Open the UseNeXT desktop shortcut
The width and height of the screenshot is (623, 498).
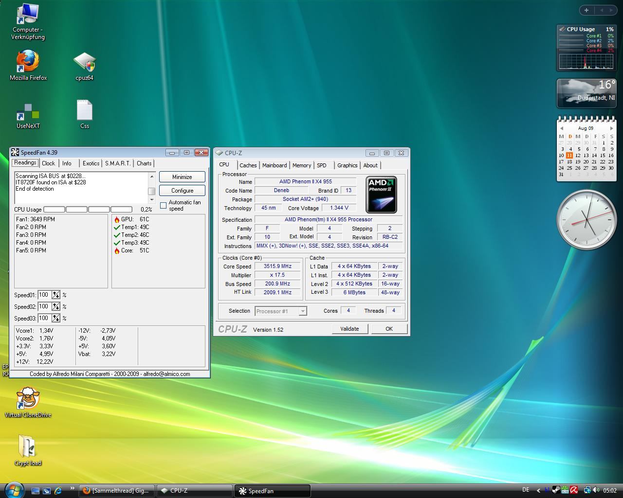click(28, 116)
